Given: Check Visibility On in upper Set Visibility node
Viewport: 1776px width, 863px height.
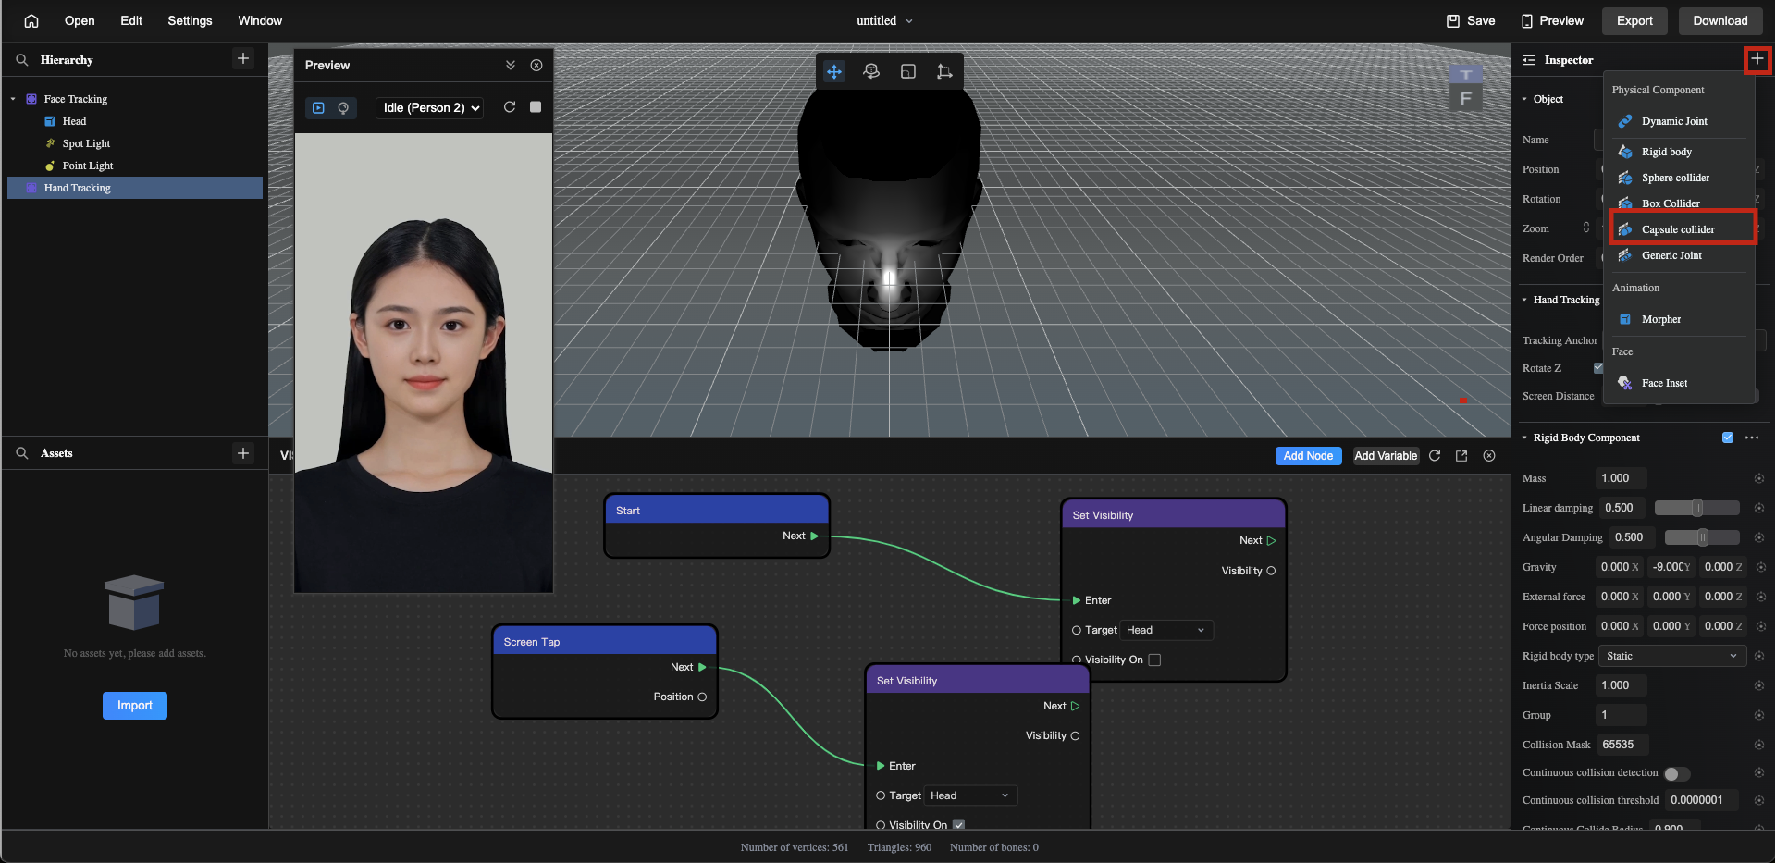Looking at the screenshot, I should pyautogui.click(x=1154, y=660).
